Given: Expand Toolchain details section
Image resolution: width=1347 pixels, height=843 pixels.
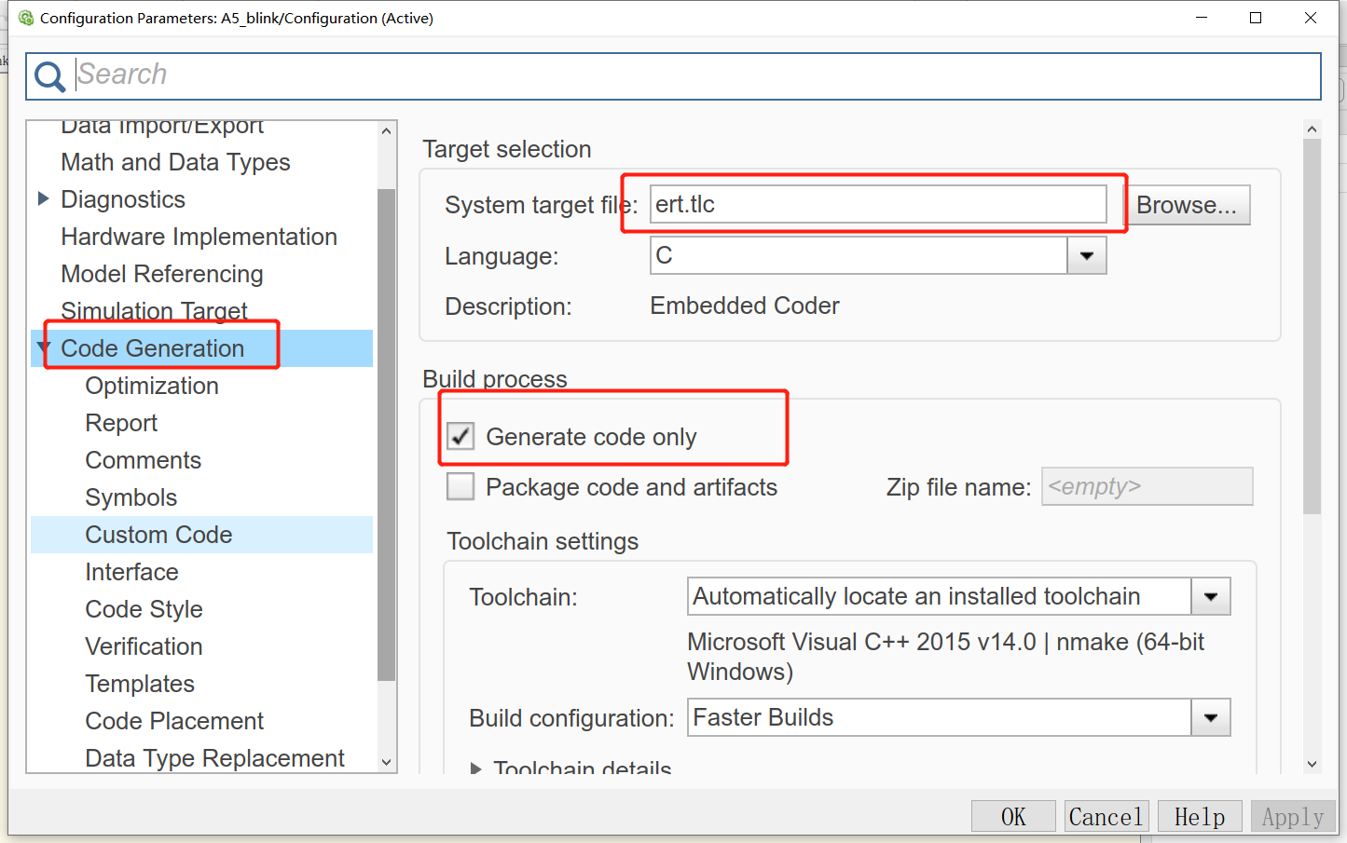Looking at the screenshot, I should pos(476,768).
